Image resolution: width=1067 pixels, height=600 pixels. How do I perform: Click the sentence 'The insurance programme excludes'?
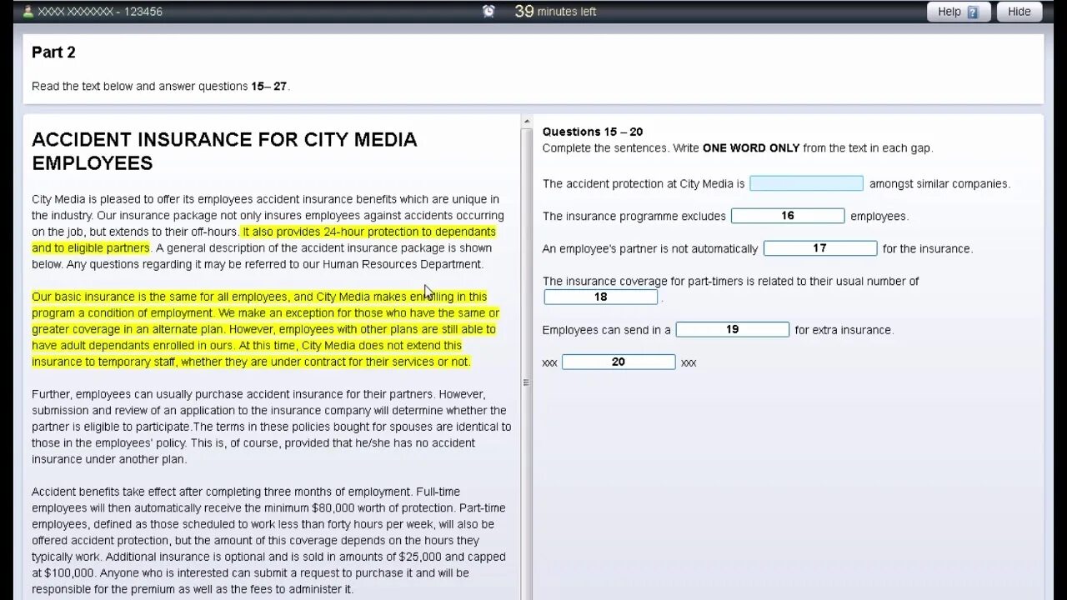pos(634,216)
